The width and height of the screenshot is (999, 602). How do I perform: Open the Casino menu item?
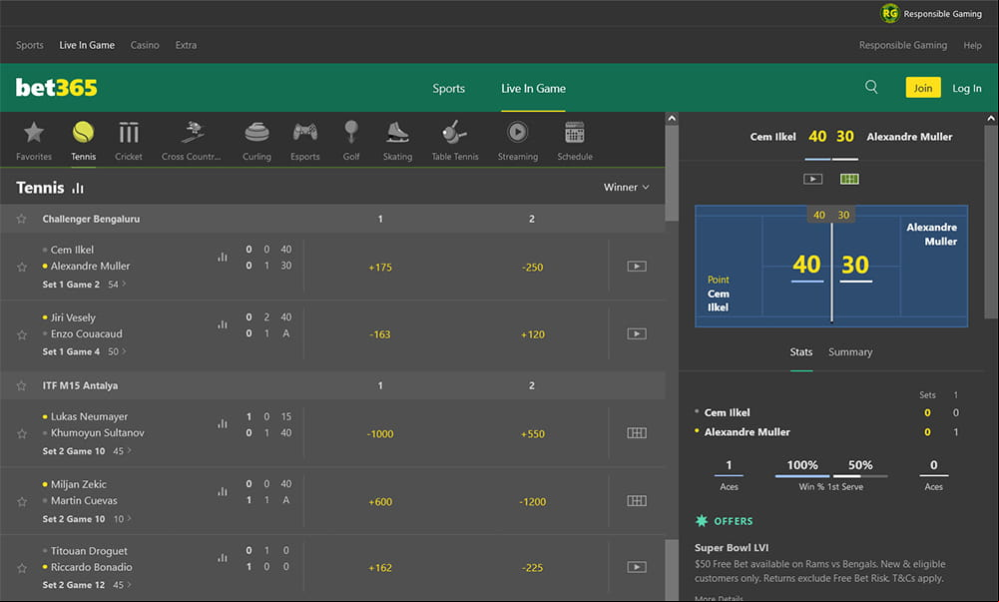[x=145, y=45]
